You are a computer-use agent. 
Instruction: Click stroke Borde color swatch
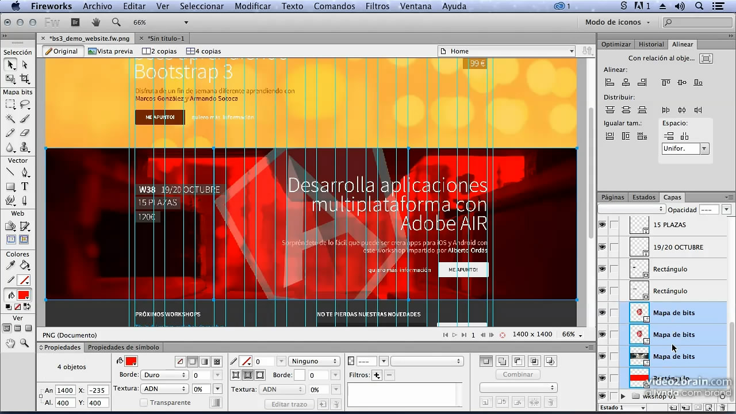pyautogui.click(x=300, y=375)
